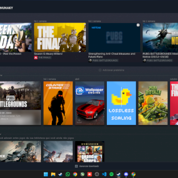Open the Chrome icon next to Discord
The width and height of the screenshot is (178, 178).
[x=133, y=174]
